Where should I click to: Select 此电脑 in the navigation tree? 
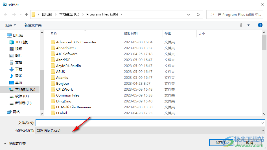click(x=15, y=35)
